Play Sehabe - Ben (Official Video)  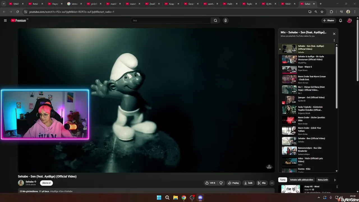(x=307, y=141)
